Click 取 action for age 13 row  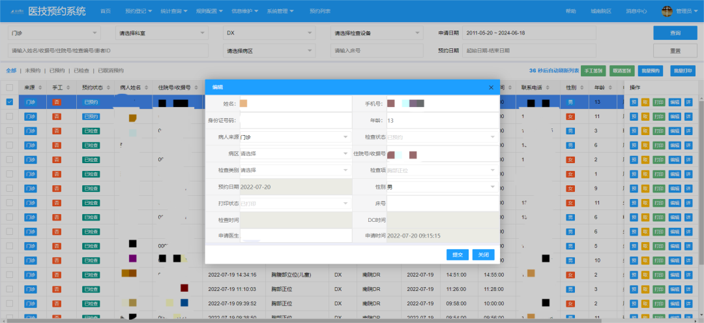[645, 102]
